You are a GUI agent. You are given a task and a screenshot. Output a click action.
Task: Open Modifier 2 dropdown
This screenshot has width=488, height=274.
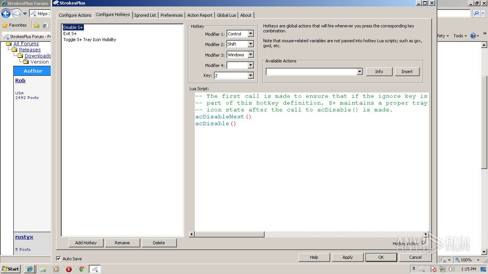coord(250,44)
